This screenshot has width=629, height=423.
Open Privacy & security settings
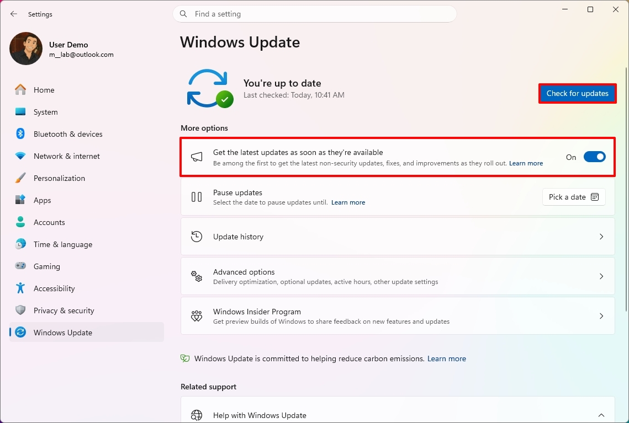pyautogui.click(x=87, y=310)
